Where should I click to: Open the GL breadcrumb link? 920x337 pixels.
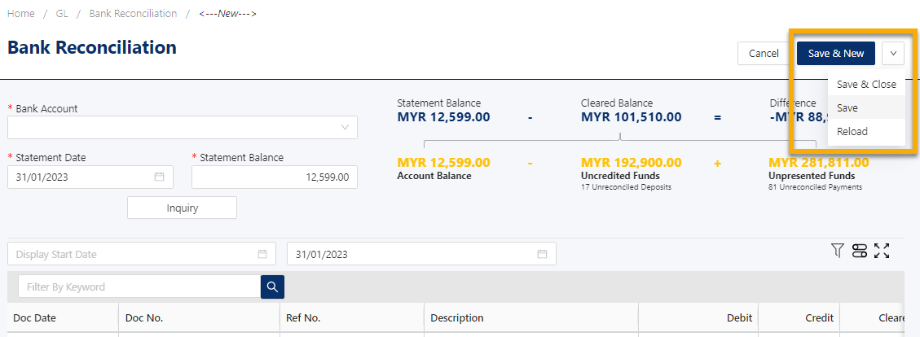coord(62,14)
